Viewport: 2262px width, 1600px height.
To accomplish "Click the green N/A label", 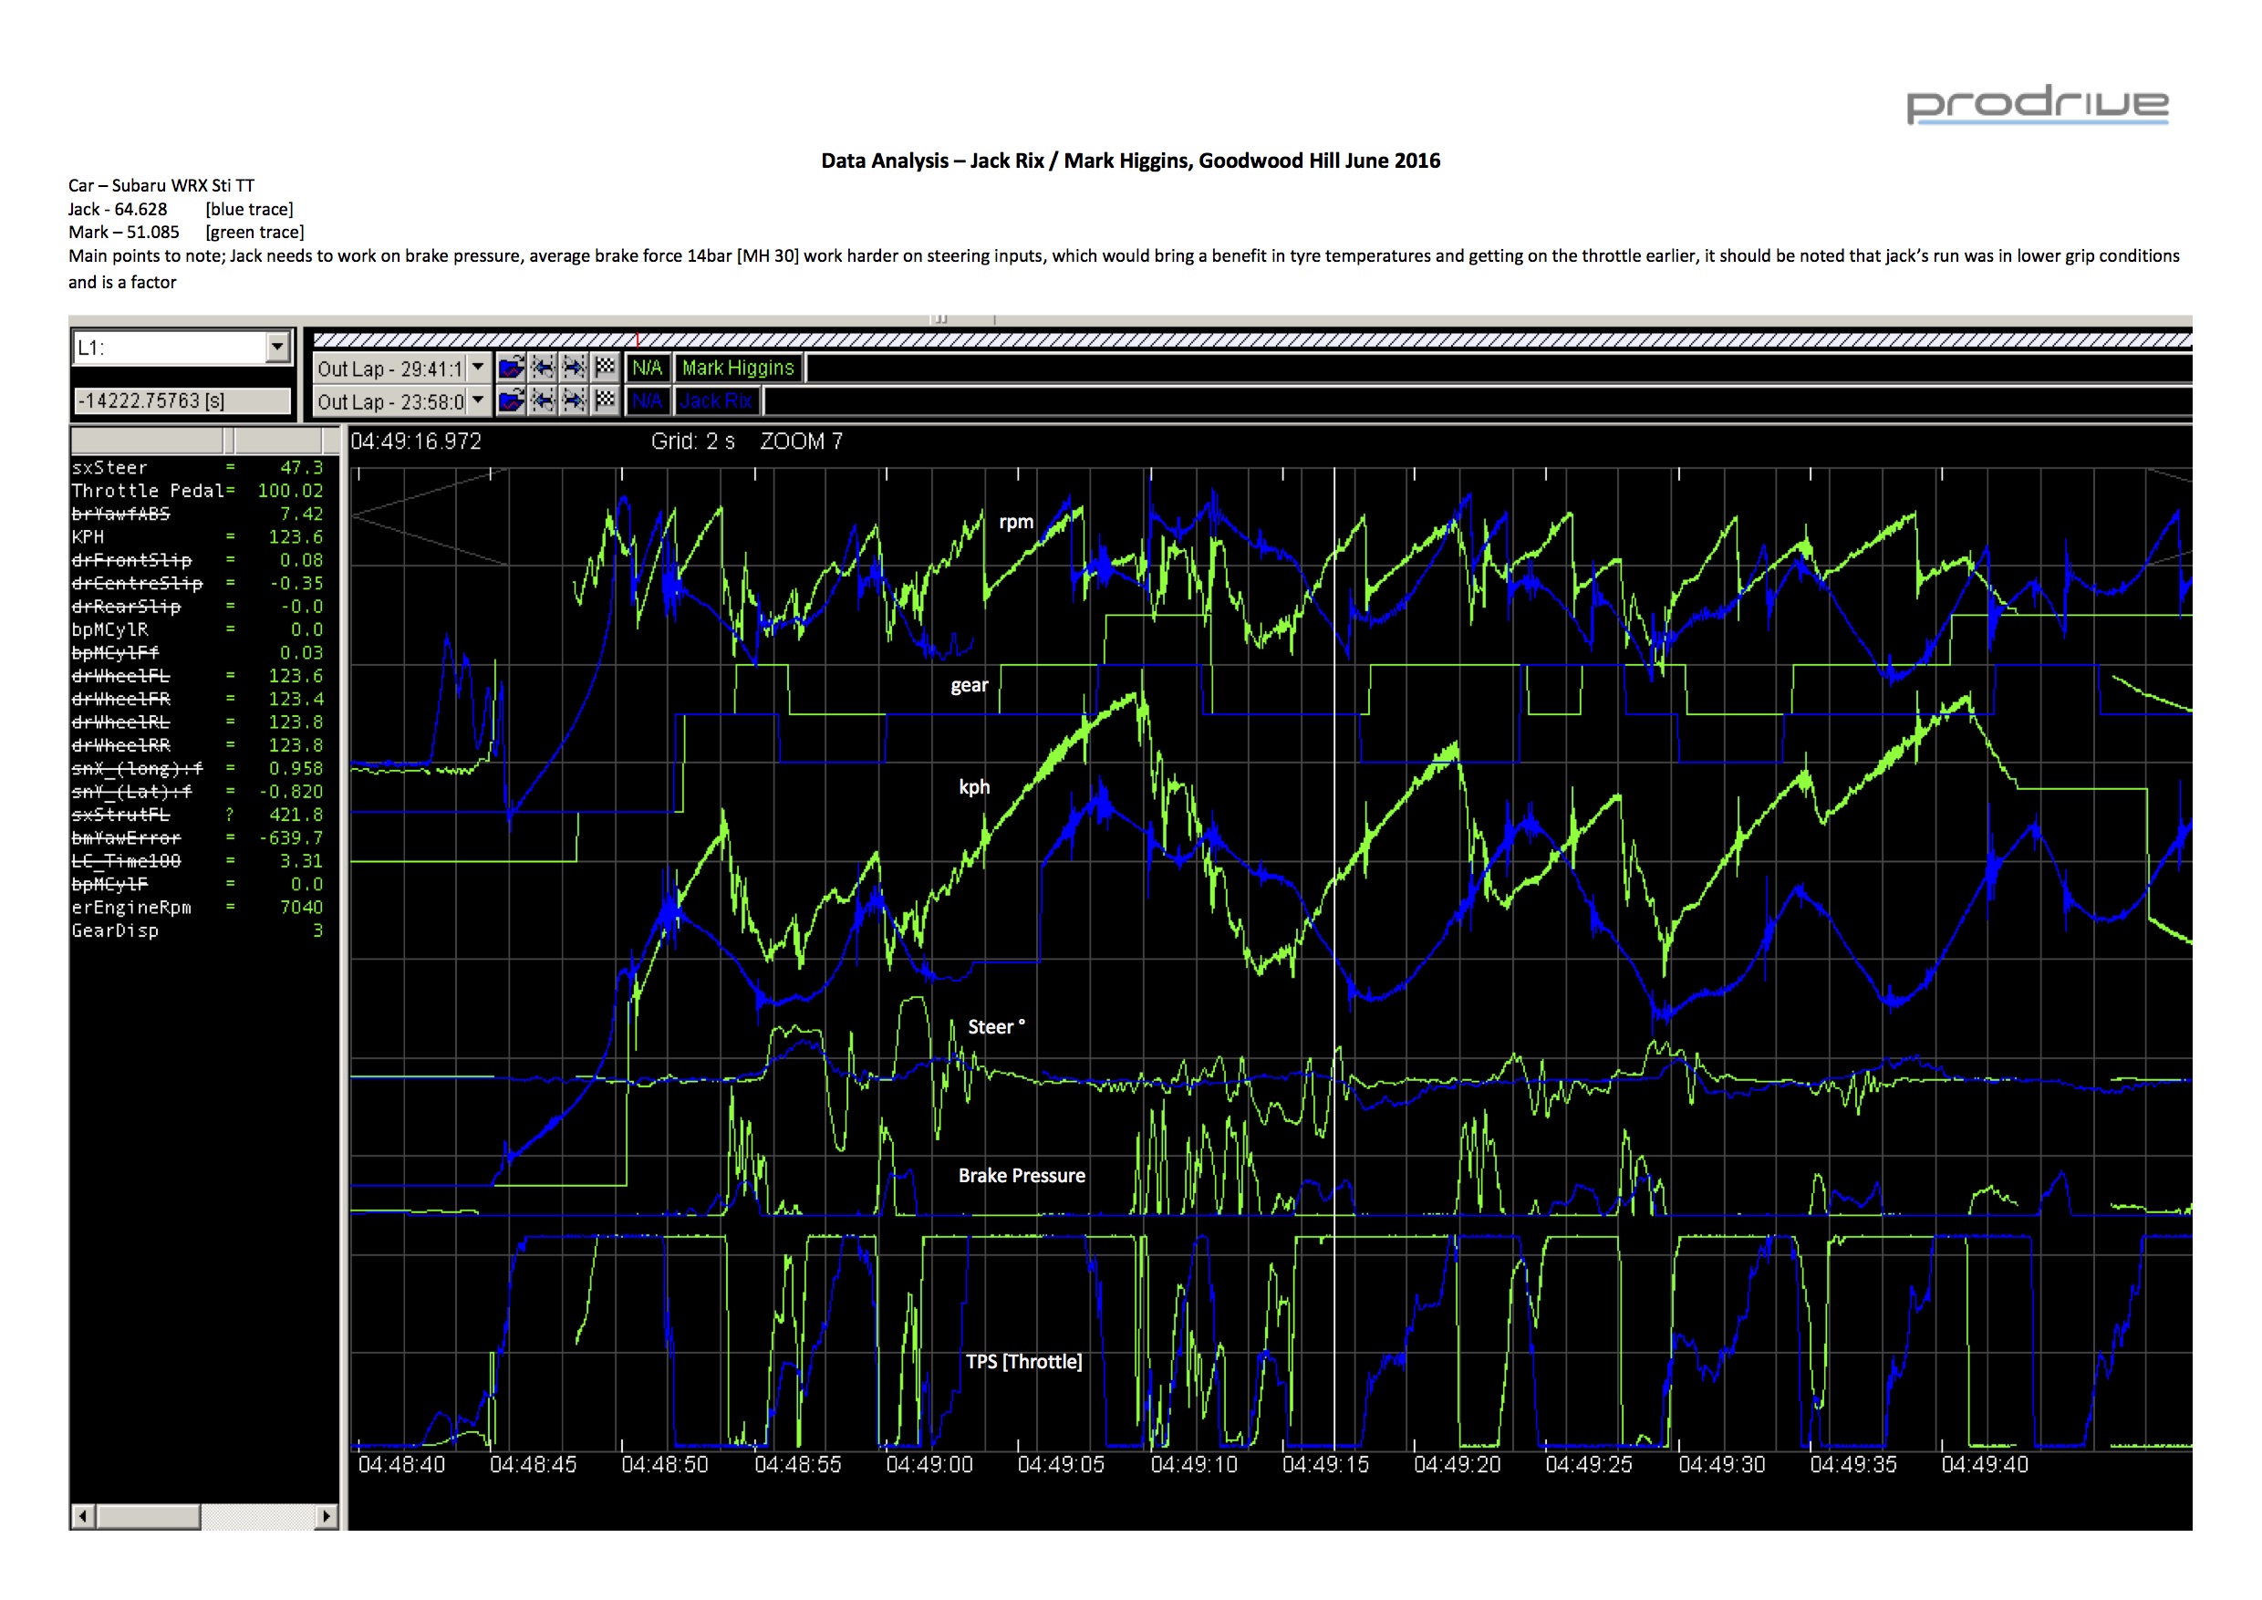I will [x=648, y=369].
